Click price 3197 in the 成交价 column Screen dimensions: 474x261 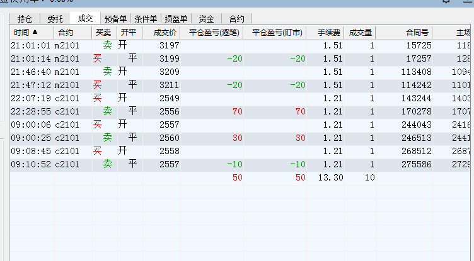coord(170,45)
